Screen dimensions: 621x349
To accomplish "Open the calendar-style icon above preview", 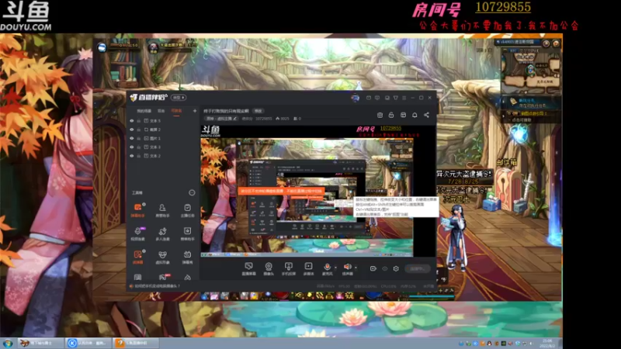I will [x=403, y=115].
